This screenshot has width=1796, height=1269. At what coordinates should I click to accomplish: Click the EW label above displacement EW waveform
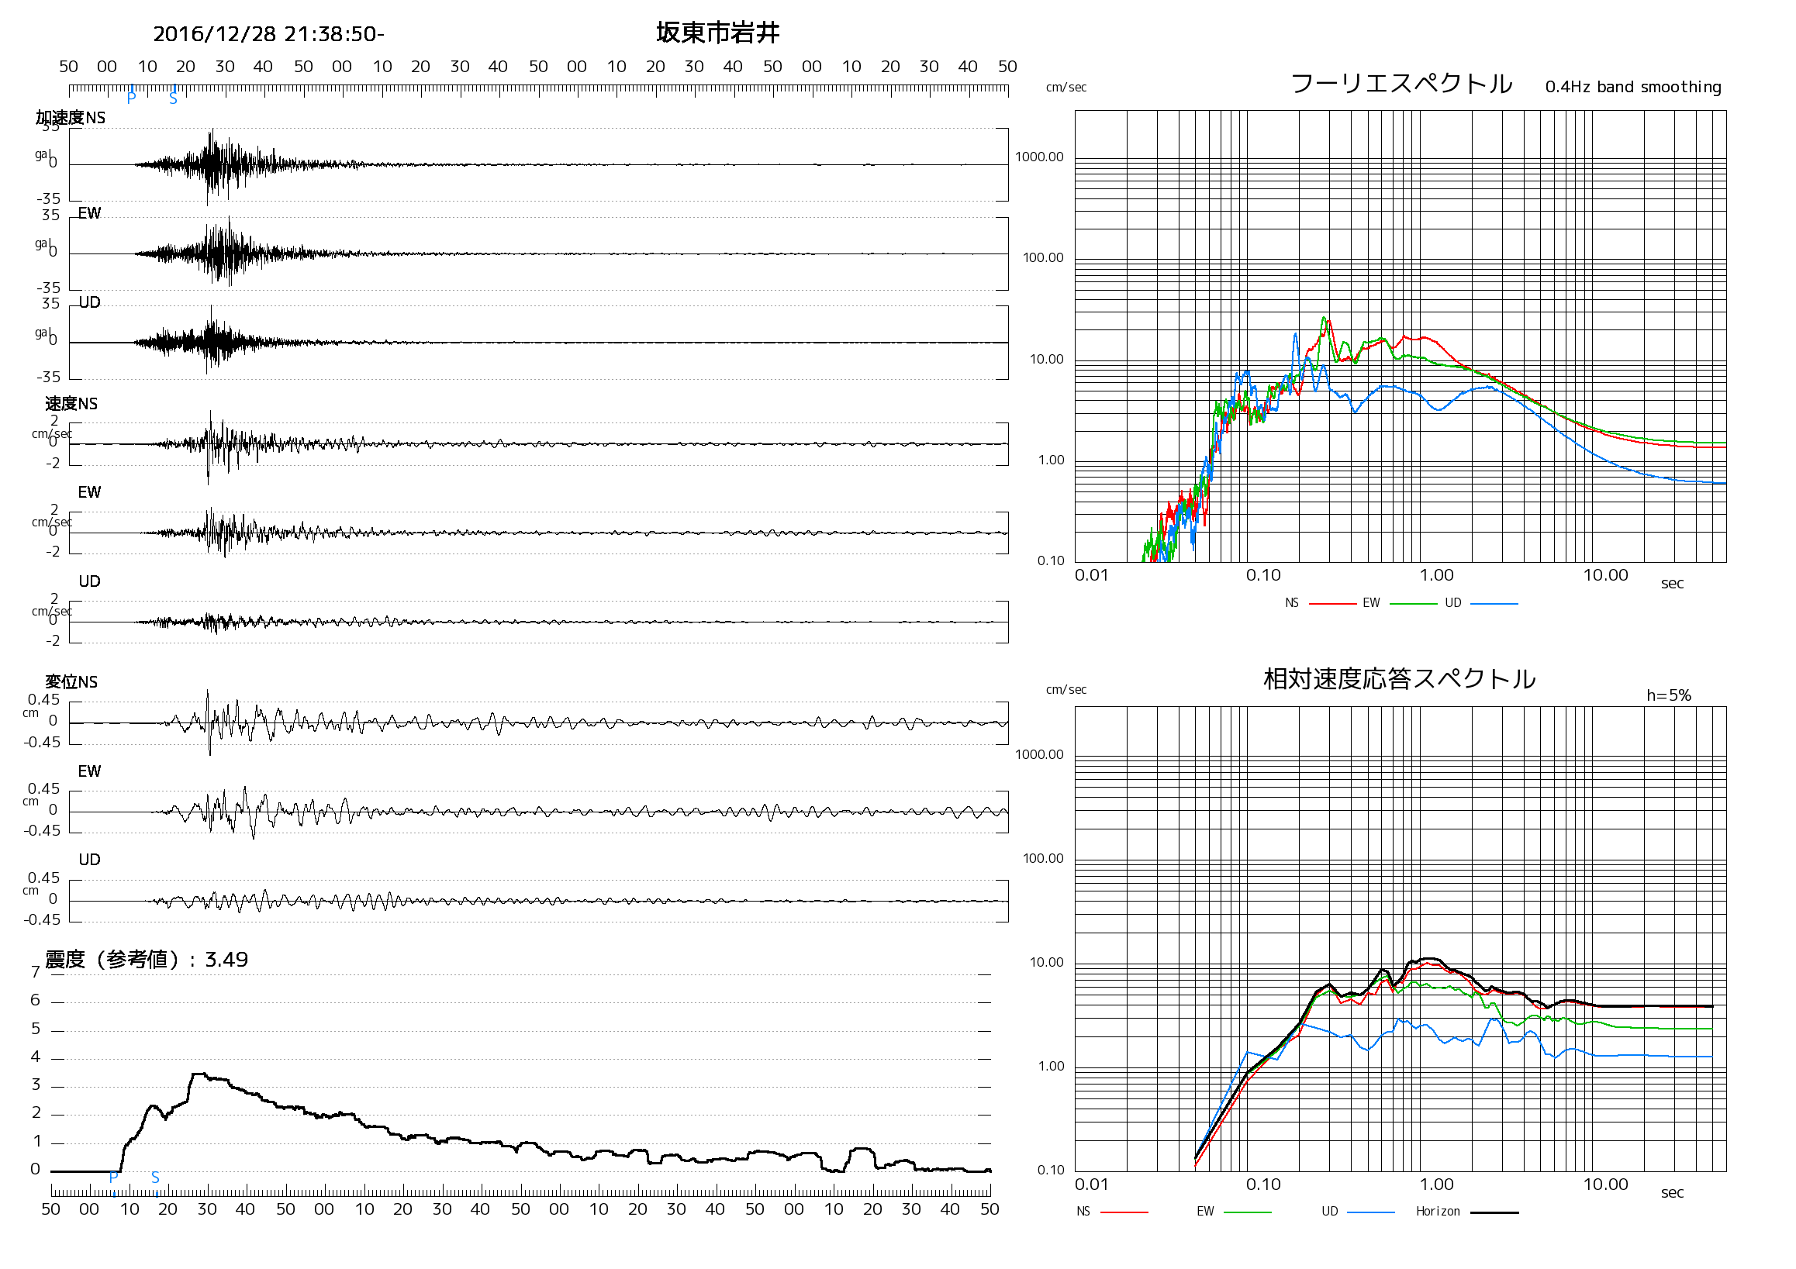pyautogui.click(x=89, y=772)
